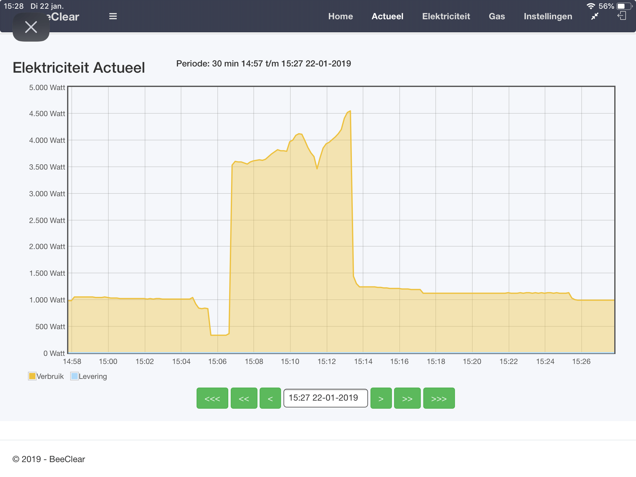This screenshot has width=636, height=477.
Task: Step back with << button
Action: pyautogui.click(x=244, y=398)
